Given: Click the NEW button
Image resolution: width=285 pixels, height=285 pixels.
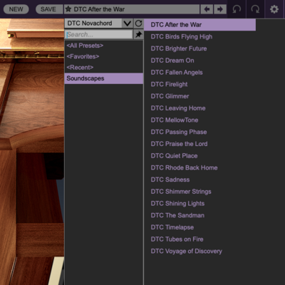Looking at the screenshot, I should coord(16,9).
